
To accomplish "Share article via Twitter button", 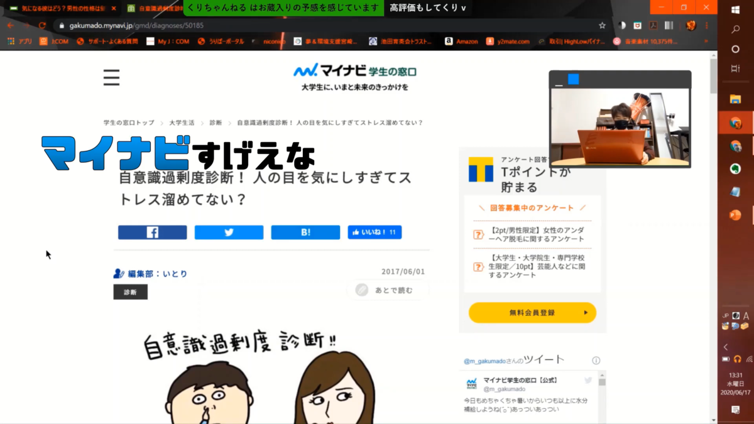I will pos(229,232).
